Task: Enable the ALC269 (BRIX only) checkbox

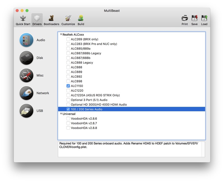Action: 68,39
